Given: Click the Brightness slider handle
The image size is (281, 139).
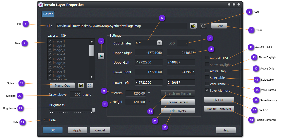Looking at the screenshot, I should pos(94,110).
